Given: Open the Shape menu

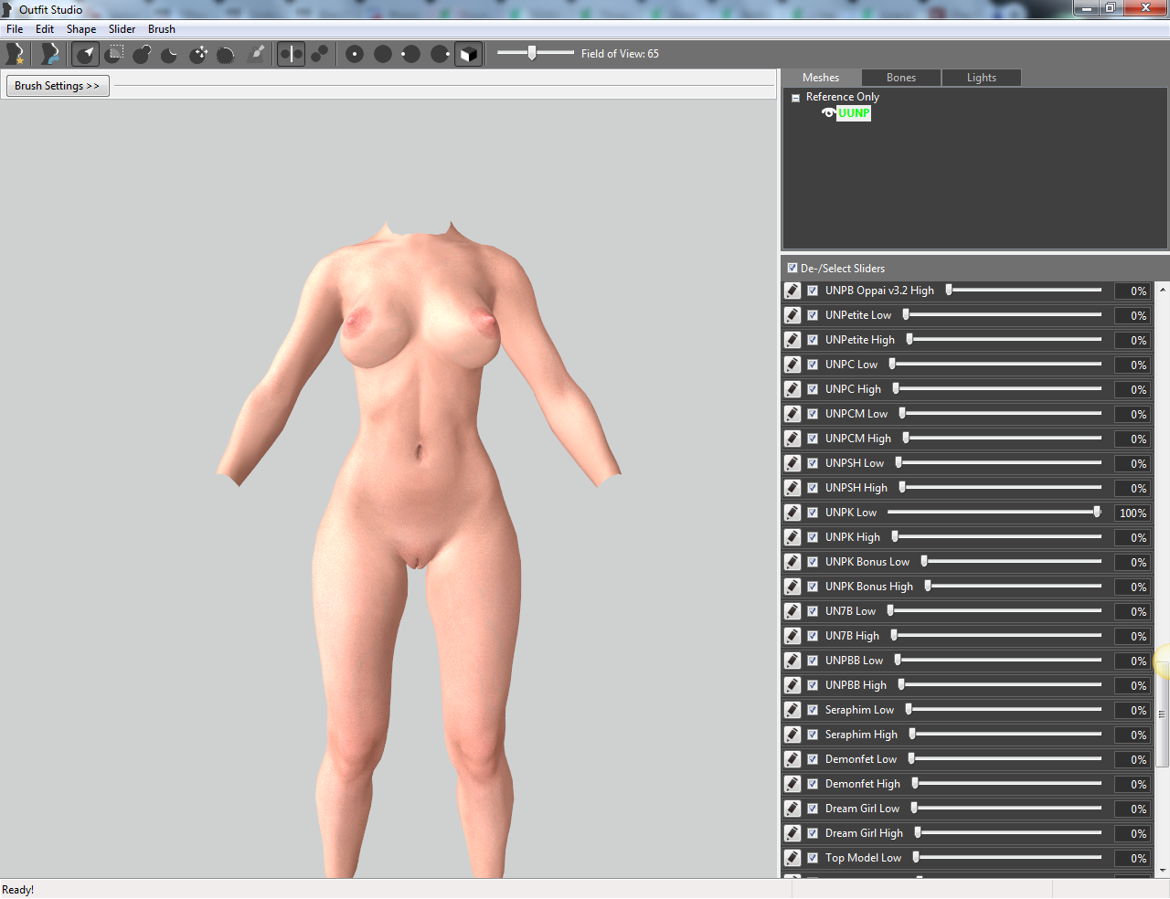Looking at the screenshot, I should [x=81, y=29].
